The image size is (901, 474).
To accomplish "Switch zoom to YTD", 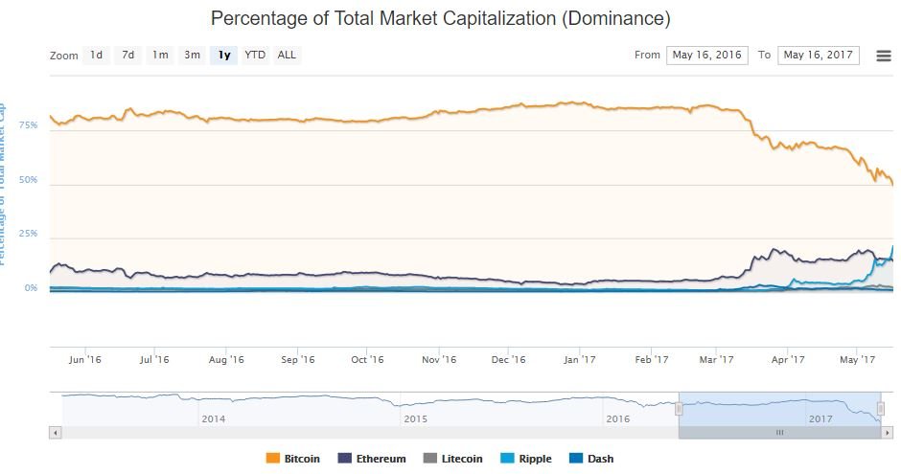I will (255, 55).
